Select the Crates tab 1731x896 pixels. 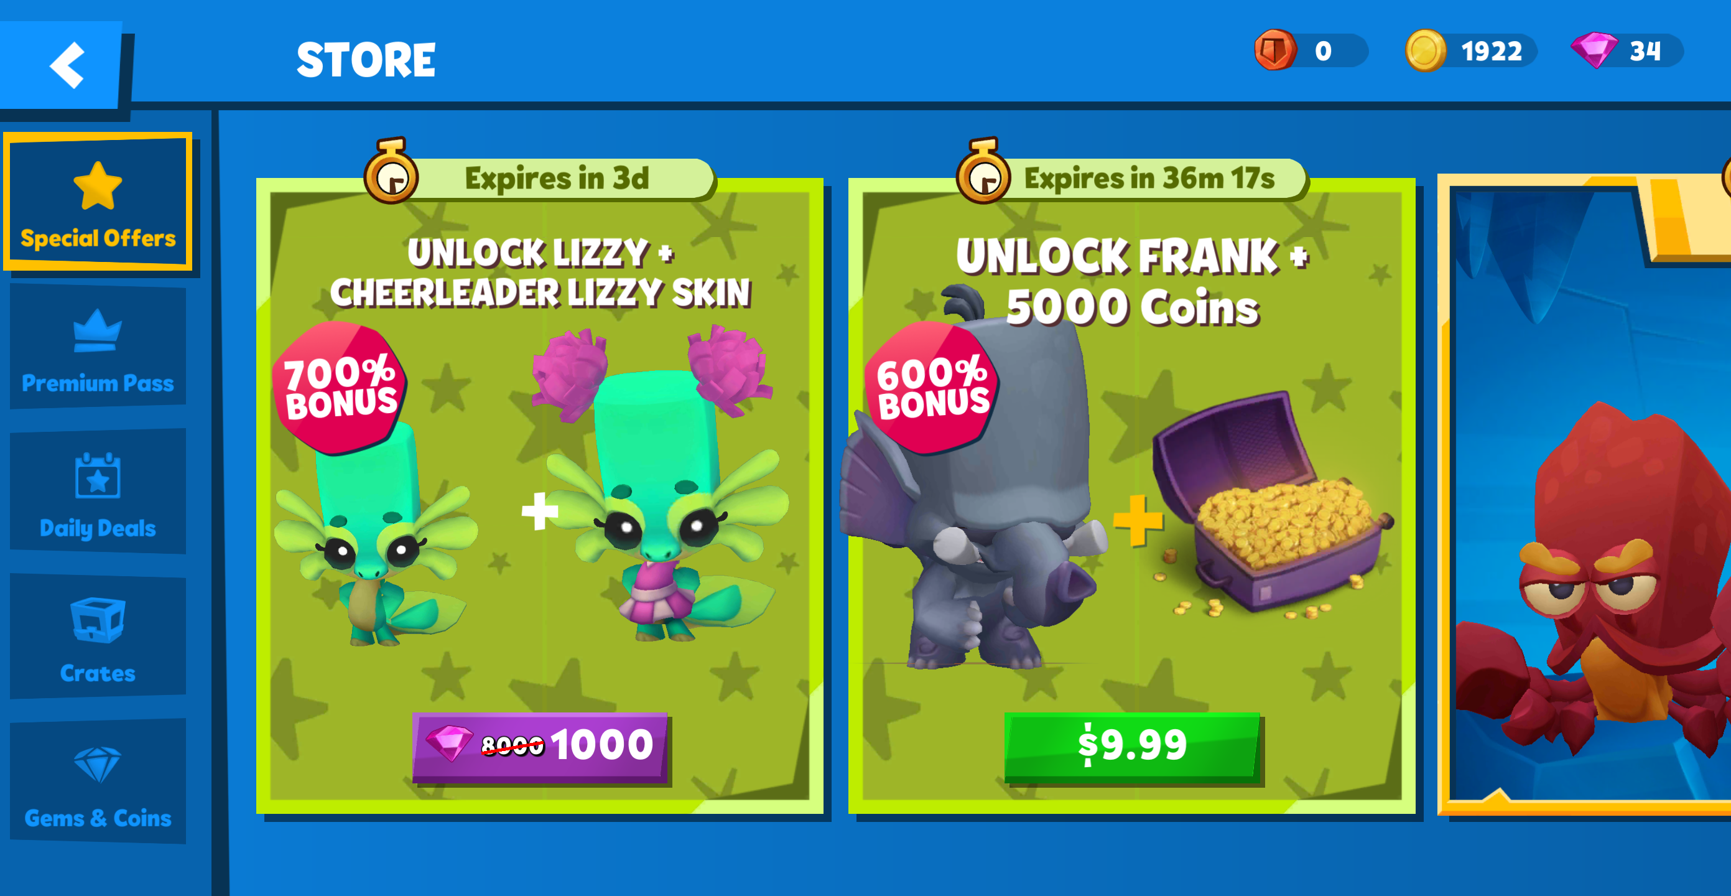tap(98, 638)
